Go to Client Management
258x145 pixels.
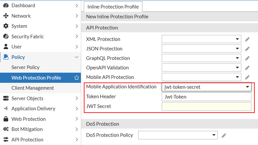click(x=33, y=88)
